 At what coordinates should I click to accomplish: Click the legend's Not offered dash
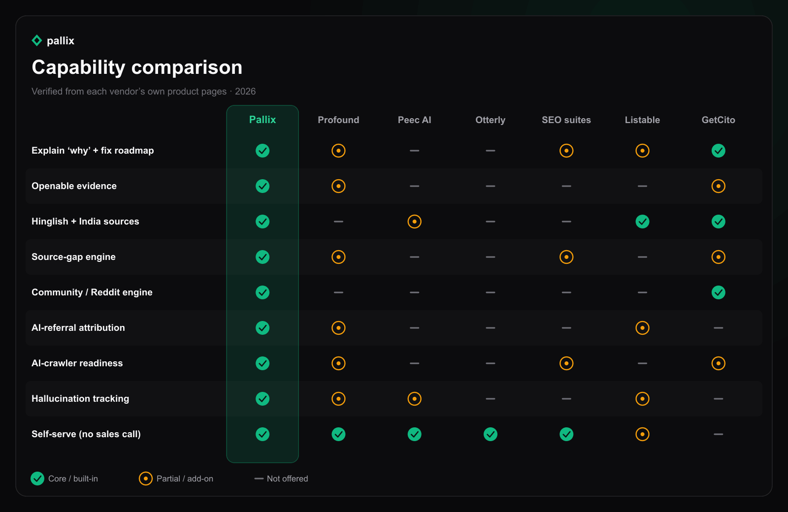[259, 479]
